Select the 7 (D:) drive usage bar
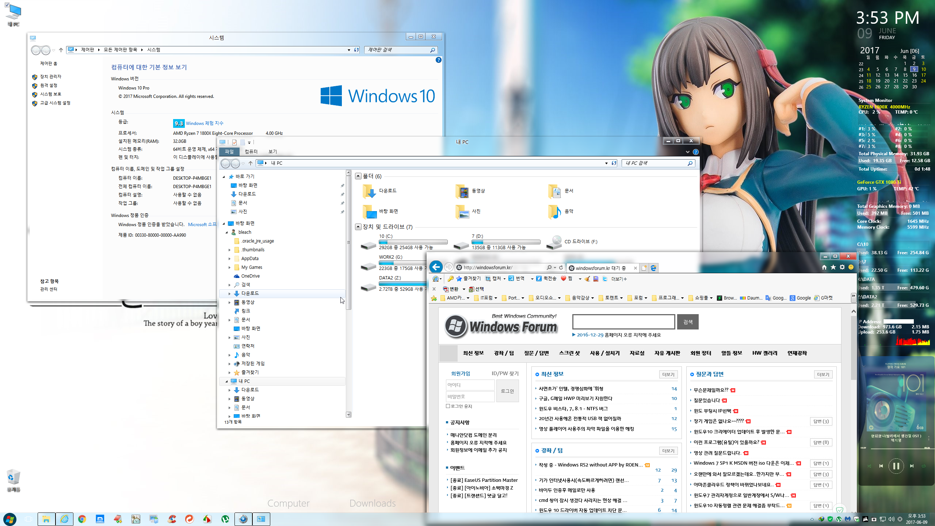 506,242
